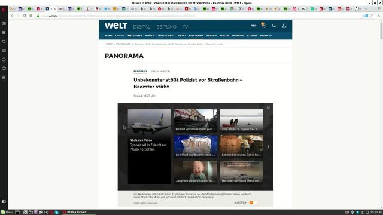The width and height of the screenshot is (383, 215).
Task: Open browsing history clock in sidebar
Action: click(4, 60)
